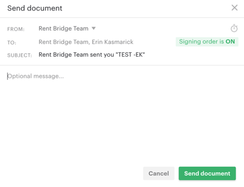Select the Rent Bridge Team sender name
Image resolution: width=244 pixels, height=187 pixels.
[64, 29]
